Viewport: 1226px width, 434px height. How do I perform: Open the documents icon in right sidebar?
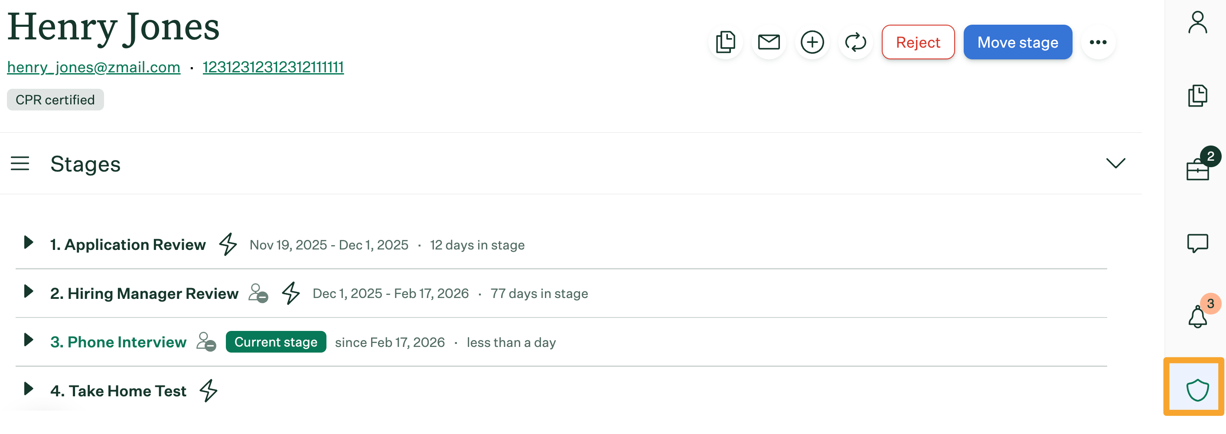click(x=1197, y=96)
